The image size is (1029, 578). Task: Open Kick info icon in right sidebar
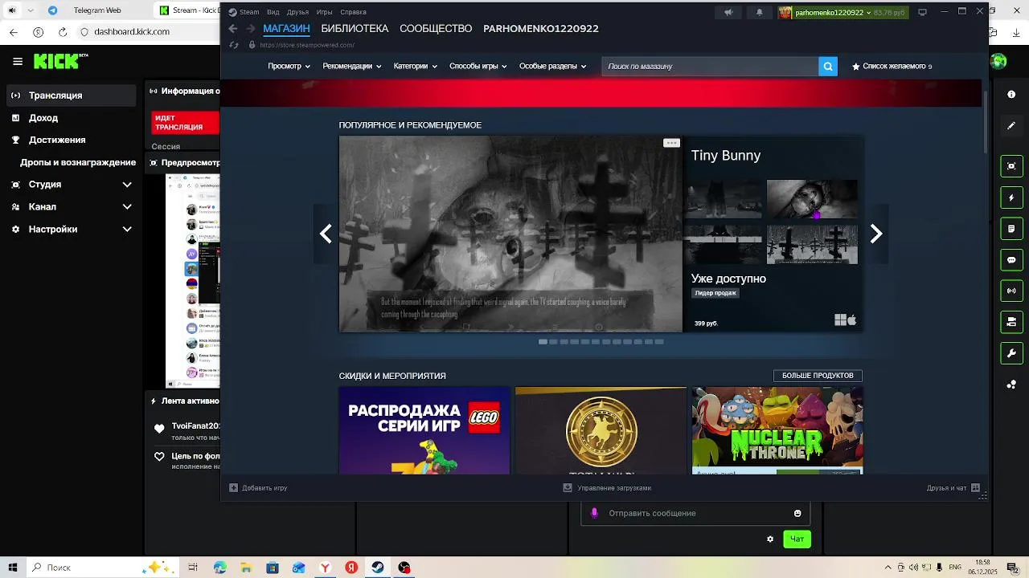(x=1011, y=95)
